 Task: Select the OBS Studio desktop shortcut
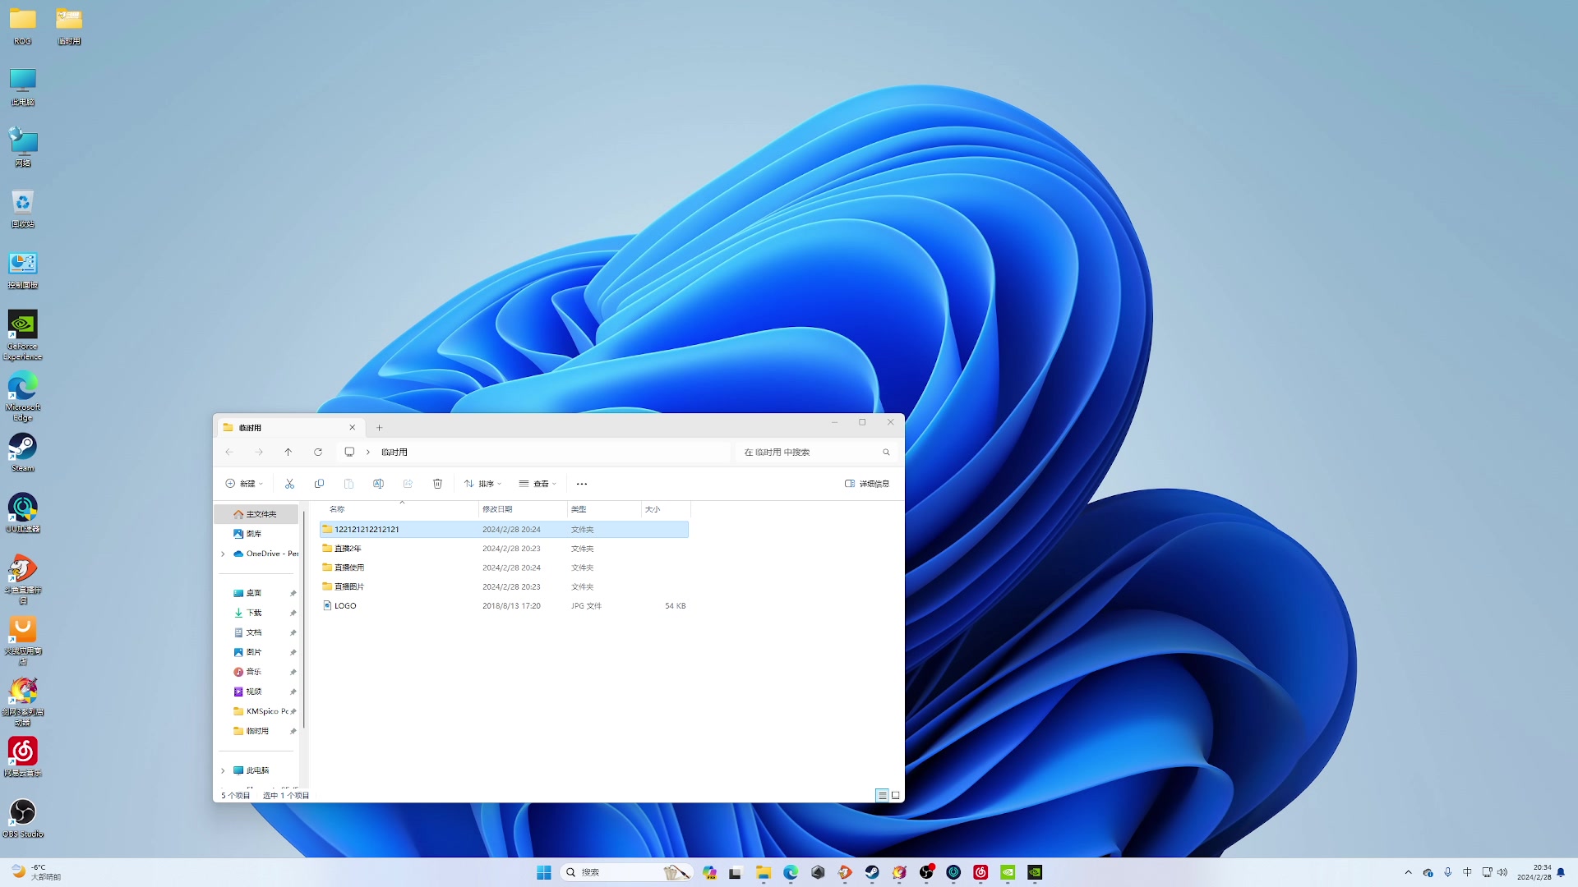point(22,818)
